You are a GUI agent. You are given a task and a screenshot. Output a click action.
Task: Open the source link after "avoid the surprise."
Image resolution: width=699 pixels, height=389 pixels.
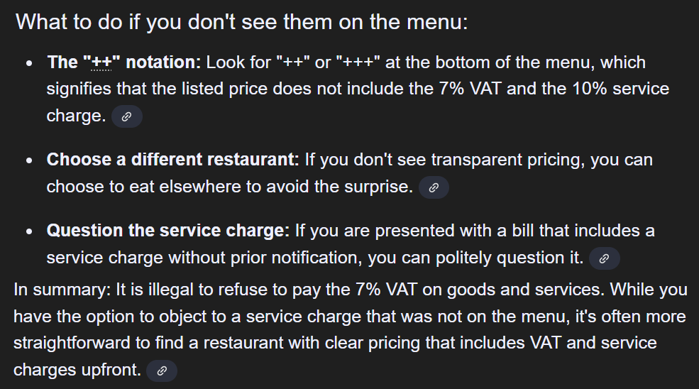pyautogui.click(x=434, y=188)
